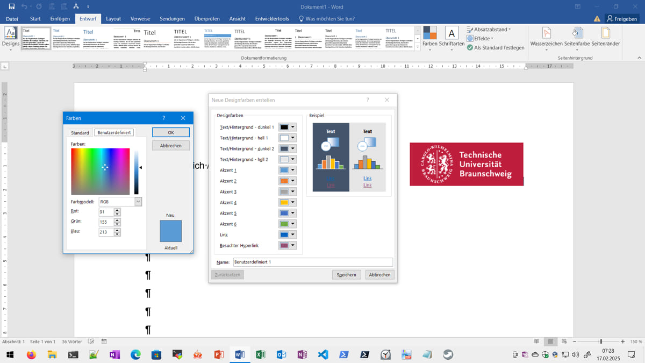Open the Besuchter Hyperlink color dropdown
This screenshot has width=645, height=363.
(293, 246)
